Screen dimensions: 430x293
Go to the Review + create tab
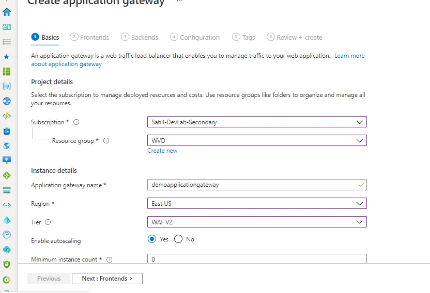pos(295,37)
